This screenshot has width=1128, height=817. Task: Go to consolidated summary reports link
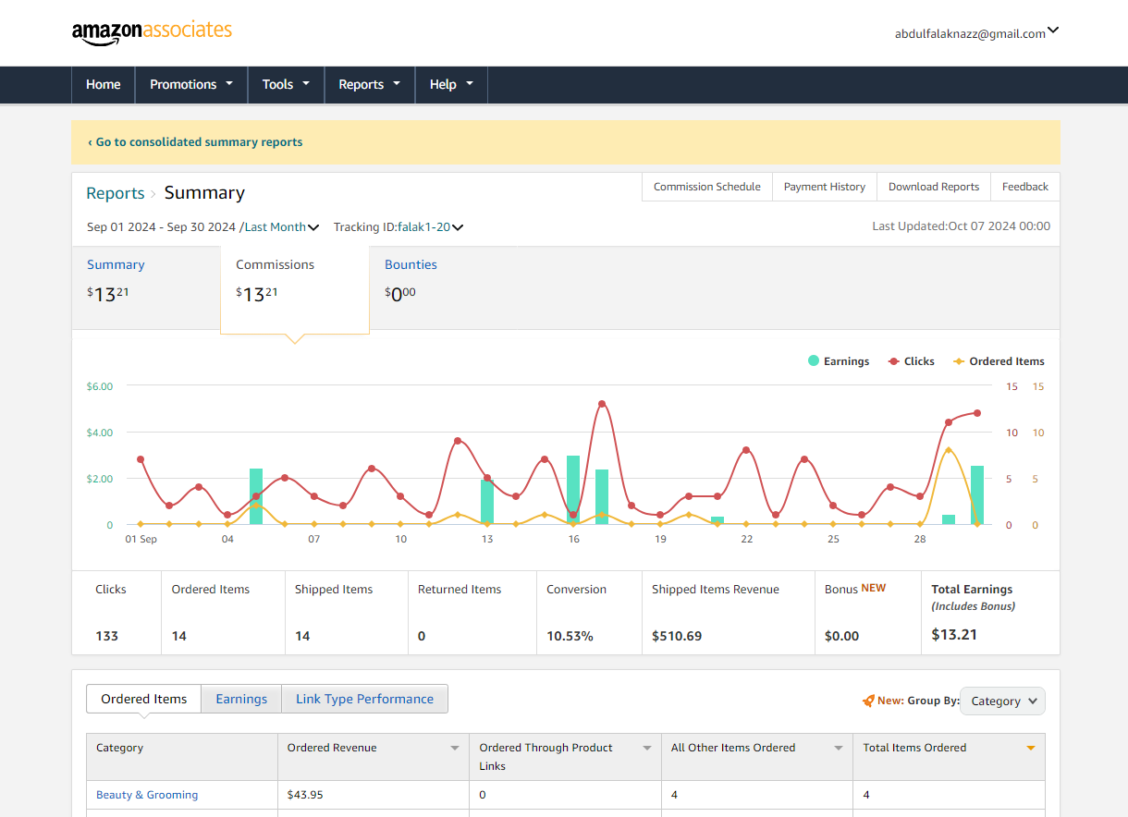195,142
